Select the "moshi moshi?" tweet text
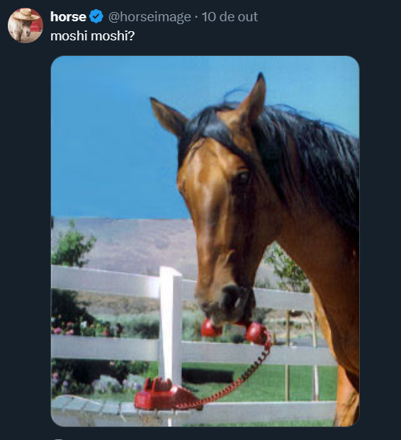Image resolution: width=401 pixels, height=440 pixels. coord(93,36)
